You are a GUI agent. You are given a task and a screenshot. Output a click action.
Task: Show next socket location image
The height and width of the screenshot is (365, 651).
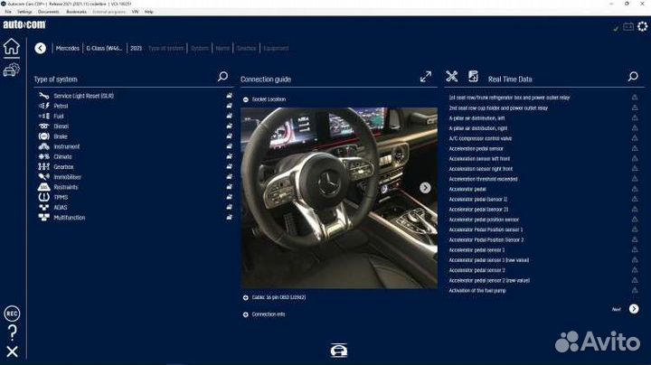(x=425, y=188)
